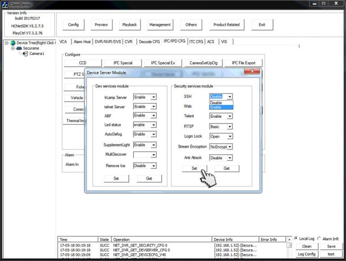Click the globe icon of Device Tree
The height and width of the screenshot is (261, 346).
pos(13,43)
